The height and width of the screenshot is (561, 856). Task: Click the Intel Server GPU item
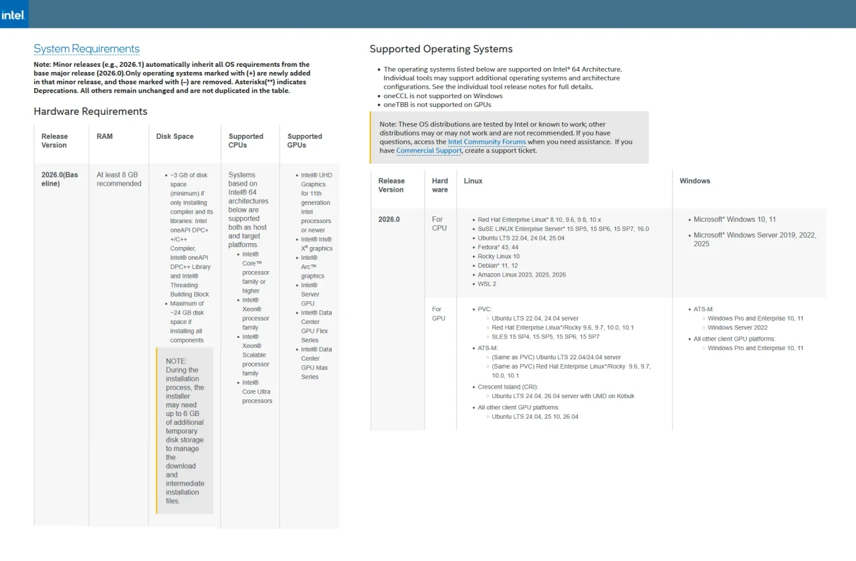(310, 294)
